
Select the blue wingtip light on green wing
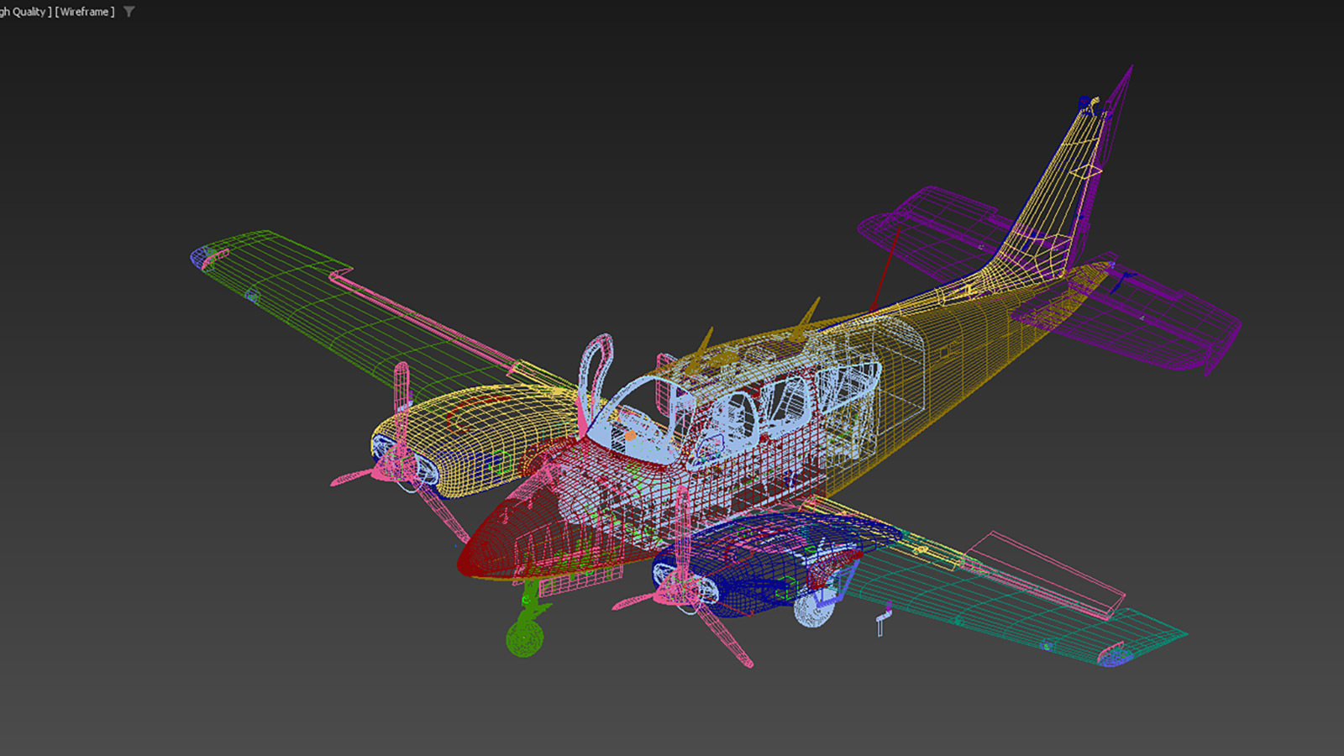tap(201, 255)
